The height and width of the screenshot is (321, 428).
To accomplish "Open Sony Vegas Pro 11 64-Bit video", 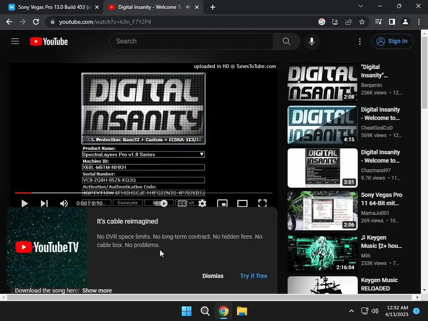I will pos(322,211).
